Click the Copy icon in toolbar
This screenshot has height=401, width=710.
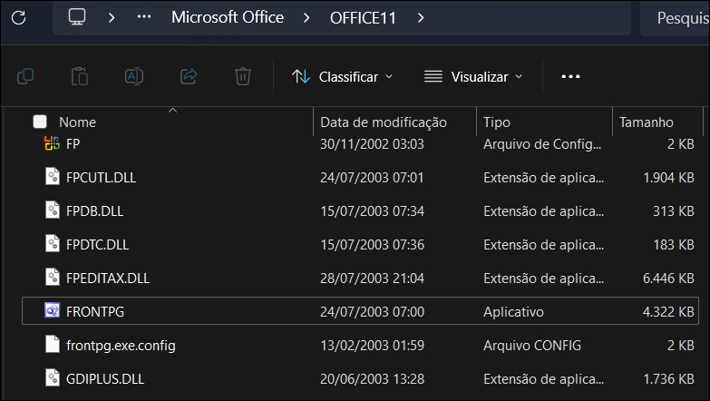pos(25,76)
